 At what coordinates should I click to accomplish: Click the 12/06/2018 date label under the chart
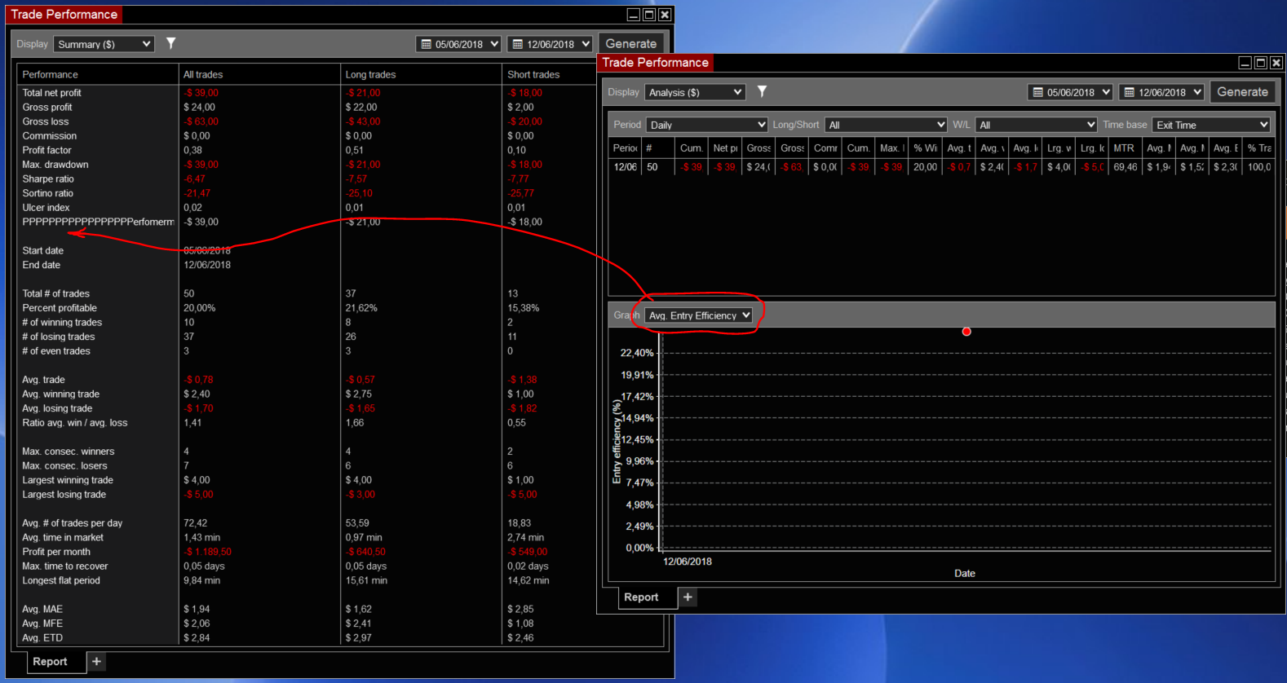point(688,562)
